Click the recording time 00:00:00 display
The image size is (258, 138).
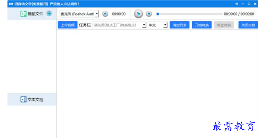click(119, 14)
